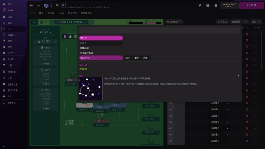Add a new tactic with plus button
The image size is (266, 149).
click(91, 22)
